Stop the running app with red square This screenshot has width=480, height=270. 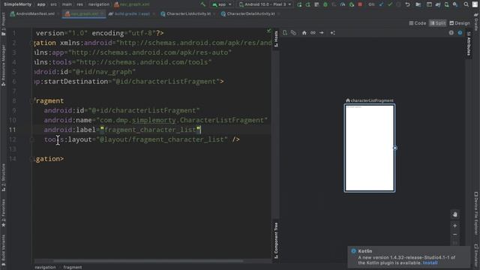coord(360,4)
